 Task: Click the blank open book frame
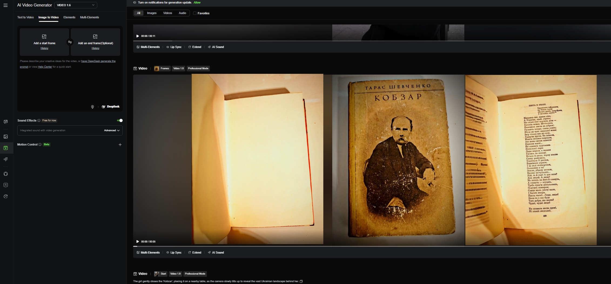pos(257,159)
